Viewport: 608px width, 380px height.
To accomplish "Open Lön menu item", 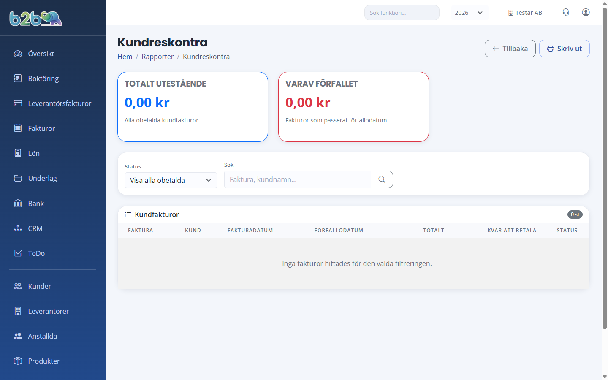I will tap(53, 153).
